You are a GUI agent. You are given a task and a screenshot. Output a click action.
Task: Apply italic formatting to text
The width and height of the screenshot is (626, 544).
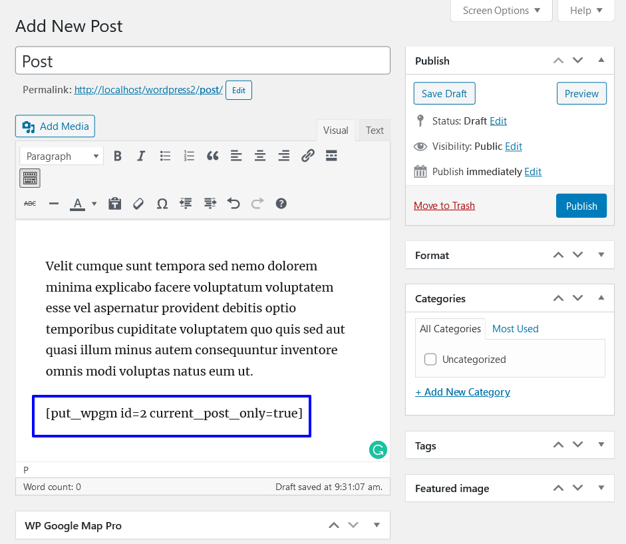point(141,156)
